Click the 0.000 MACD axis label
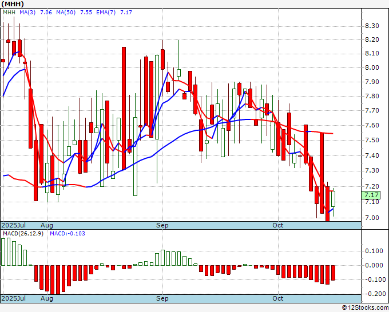The width and height of the screenshot is (389, 312). tap(374, 265)
